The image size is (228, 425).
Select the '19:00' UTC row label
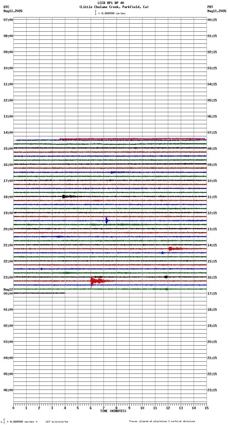[8, 213]
